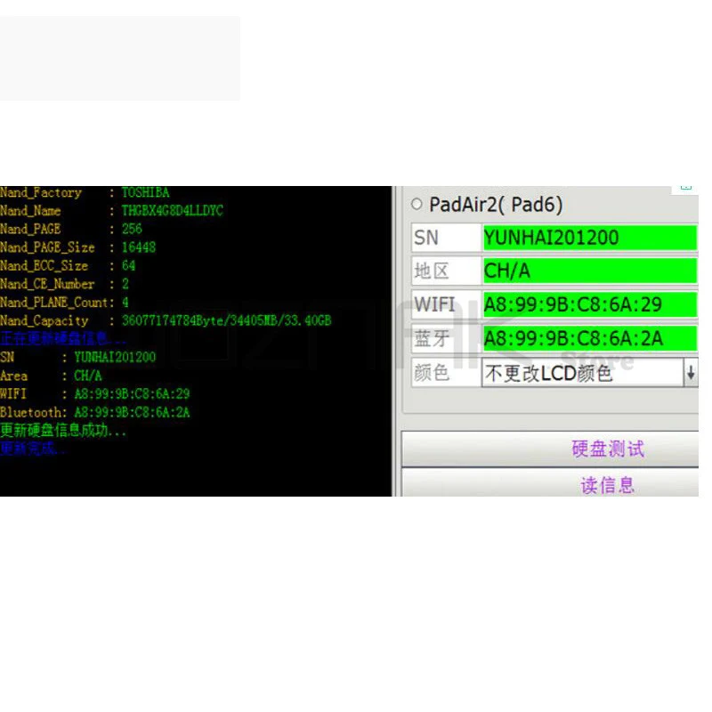Click the 读信息 button
This screenshot has width=712, height=712.
click(550, 482)
